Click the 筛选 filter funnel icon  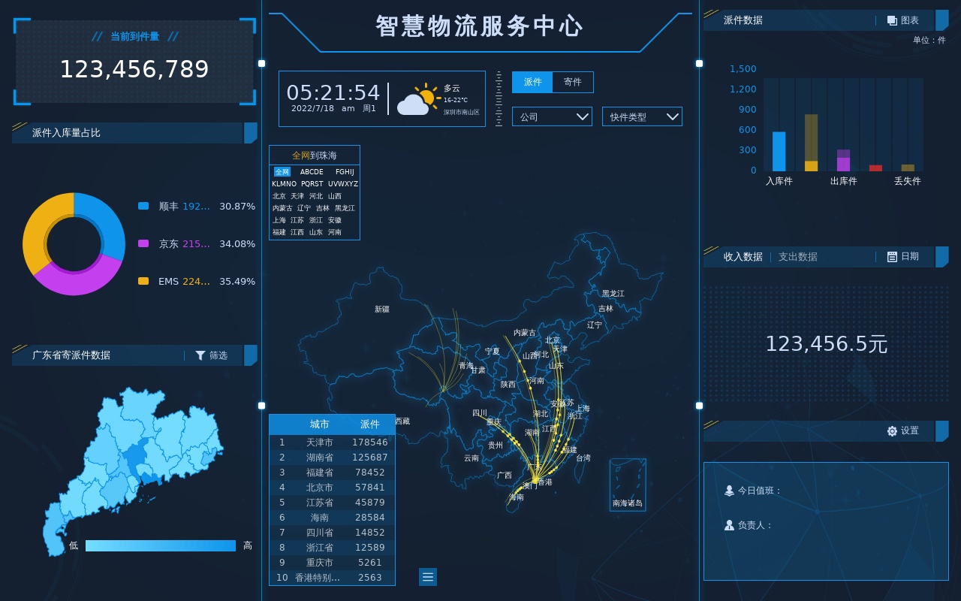point(200,355)
